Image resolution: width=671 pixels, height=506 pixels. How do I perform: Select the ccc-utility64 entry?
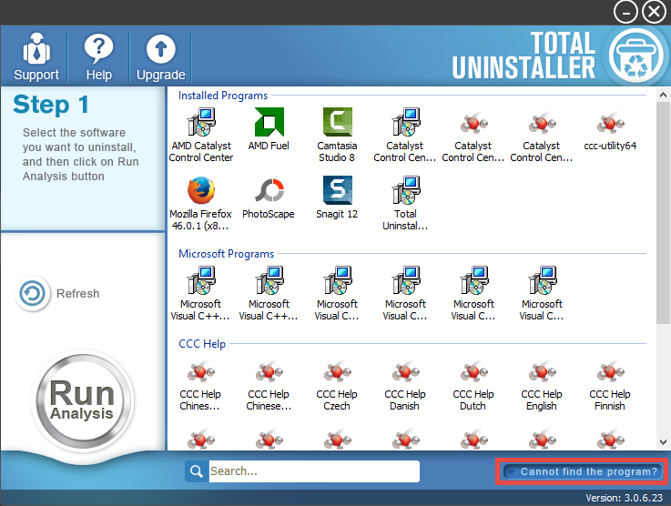tap(610, 123)
